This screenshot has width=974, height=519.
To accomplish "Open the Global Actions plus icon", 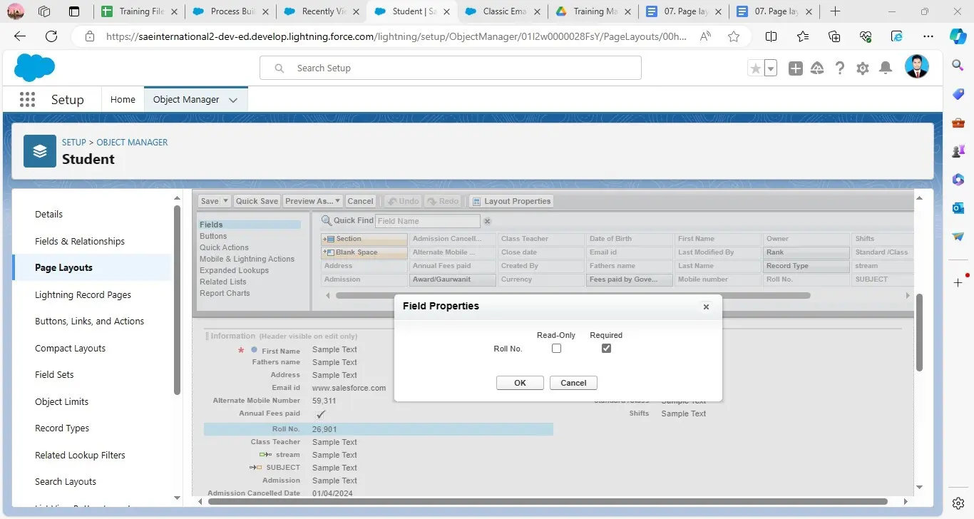I will 796,68.
